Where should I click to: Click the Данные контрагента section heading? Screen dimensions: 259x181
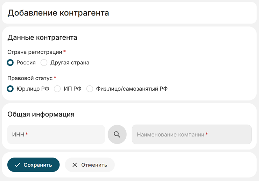point(42,37)
